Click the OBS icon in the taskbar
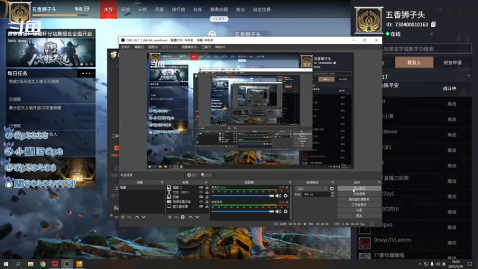Screen dimensions: 478x269 pos(67,264)
